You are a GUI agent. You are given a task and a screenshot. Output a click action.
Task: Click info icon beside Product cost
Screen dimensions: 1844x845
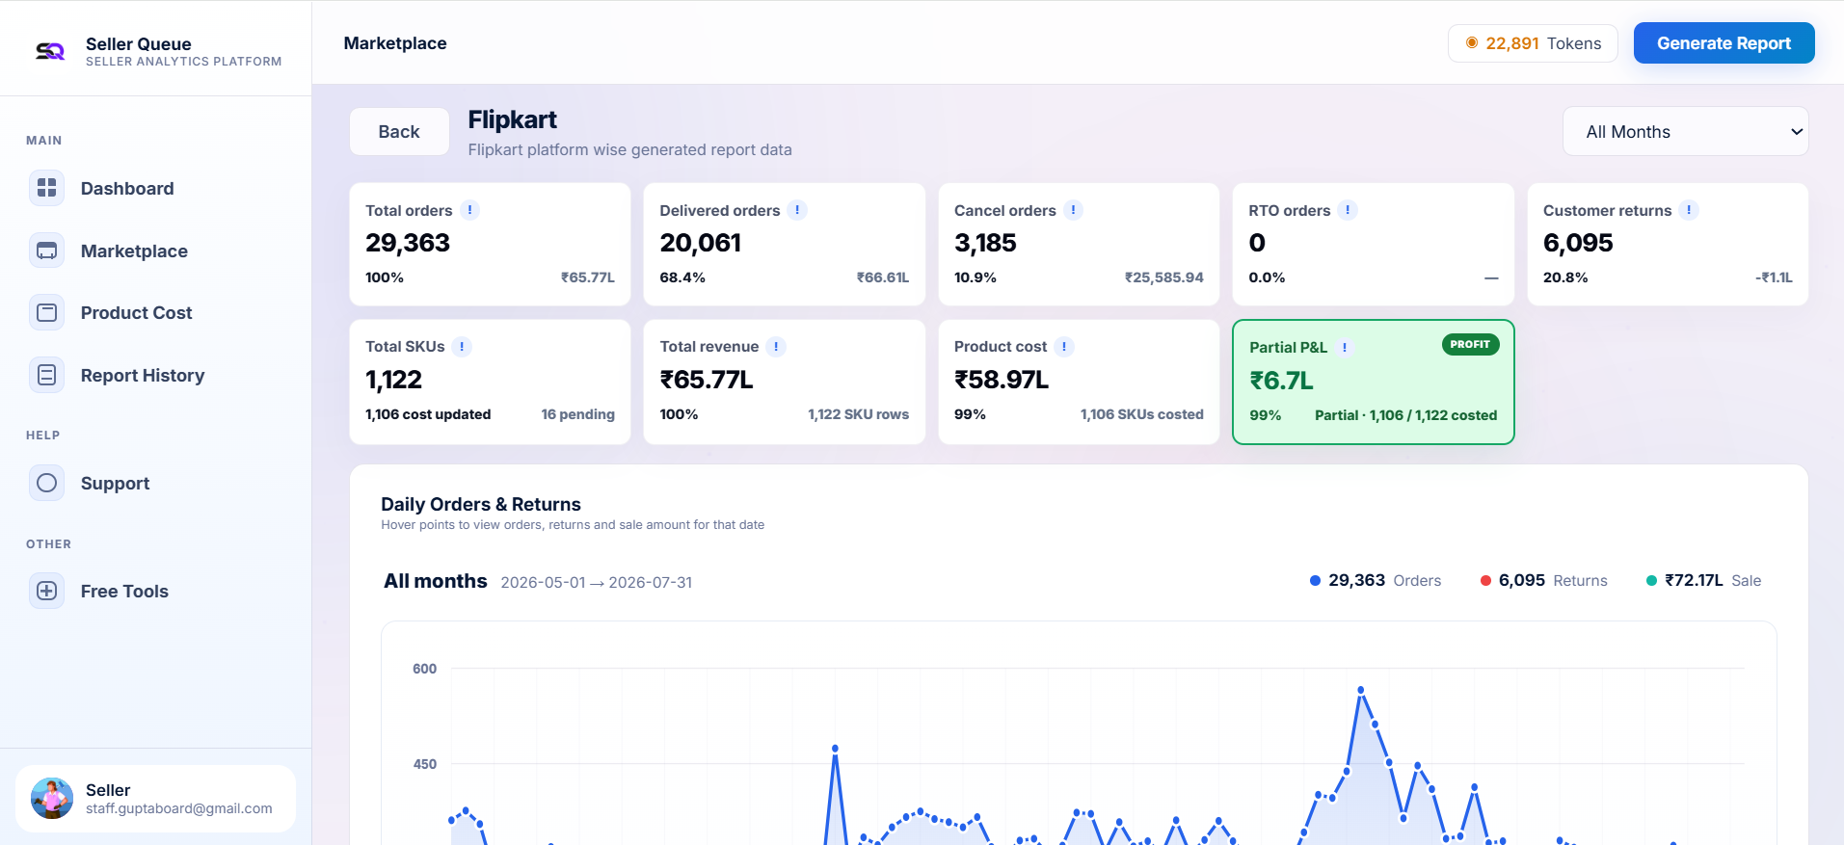1064,347
